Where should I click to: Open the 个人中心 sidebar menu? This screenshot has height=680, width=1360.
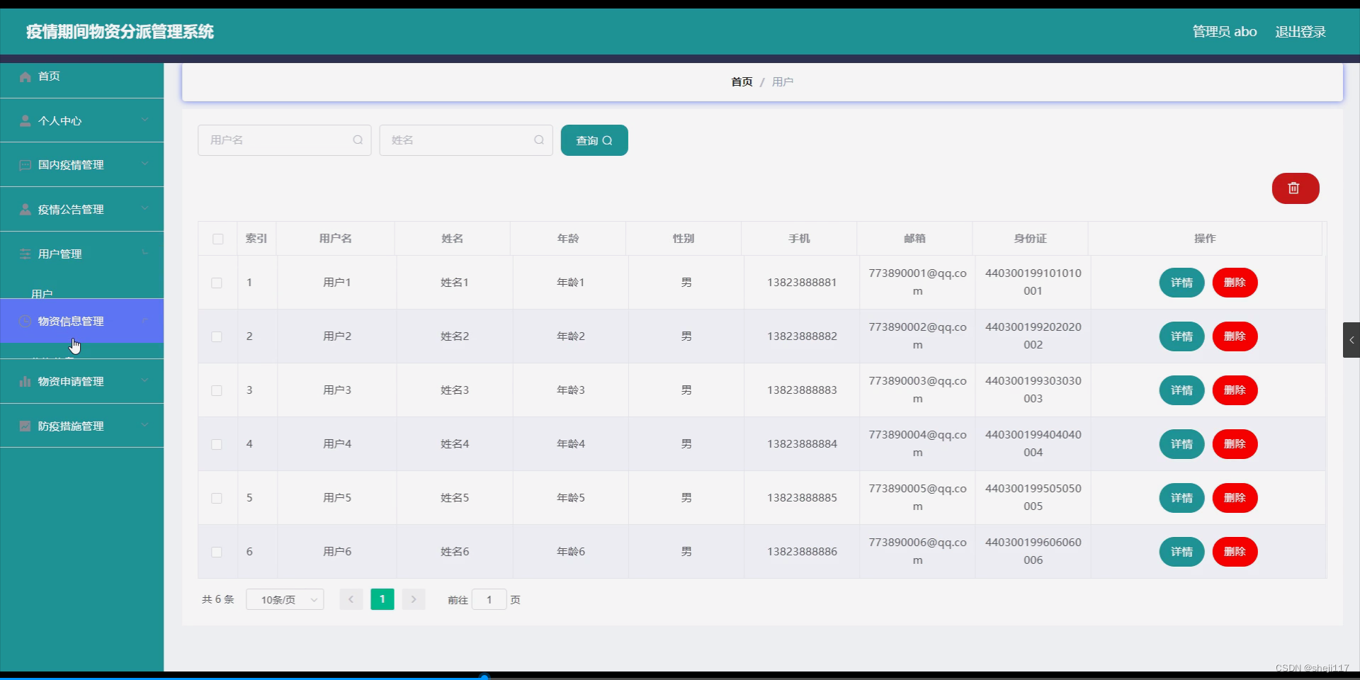[x=81, y=120]
